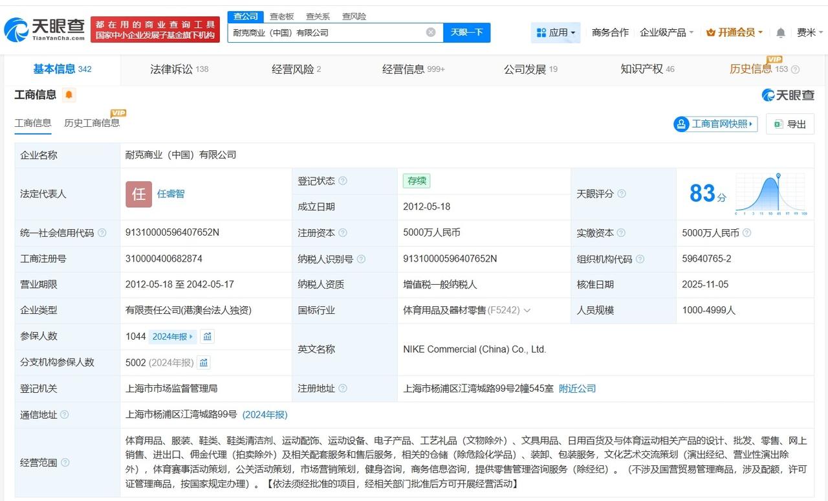Expand the 体育用品及器材零售 industry chevron
Viewport: 828px width, 501px height.
pyautogui.click(x=527, y=311)
